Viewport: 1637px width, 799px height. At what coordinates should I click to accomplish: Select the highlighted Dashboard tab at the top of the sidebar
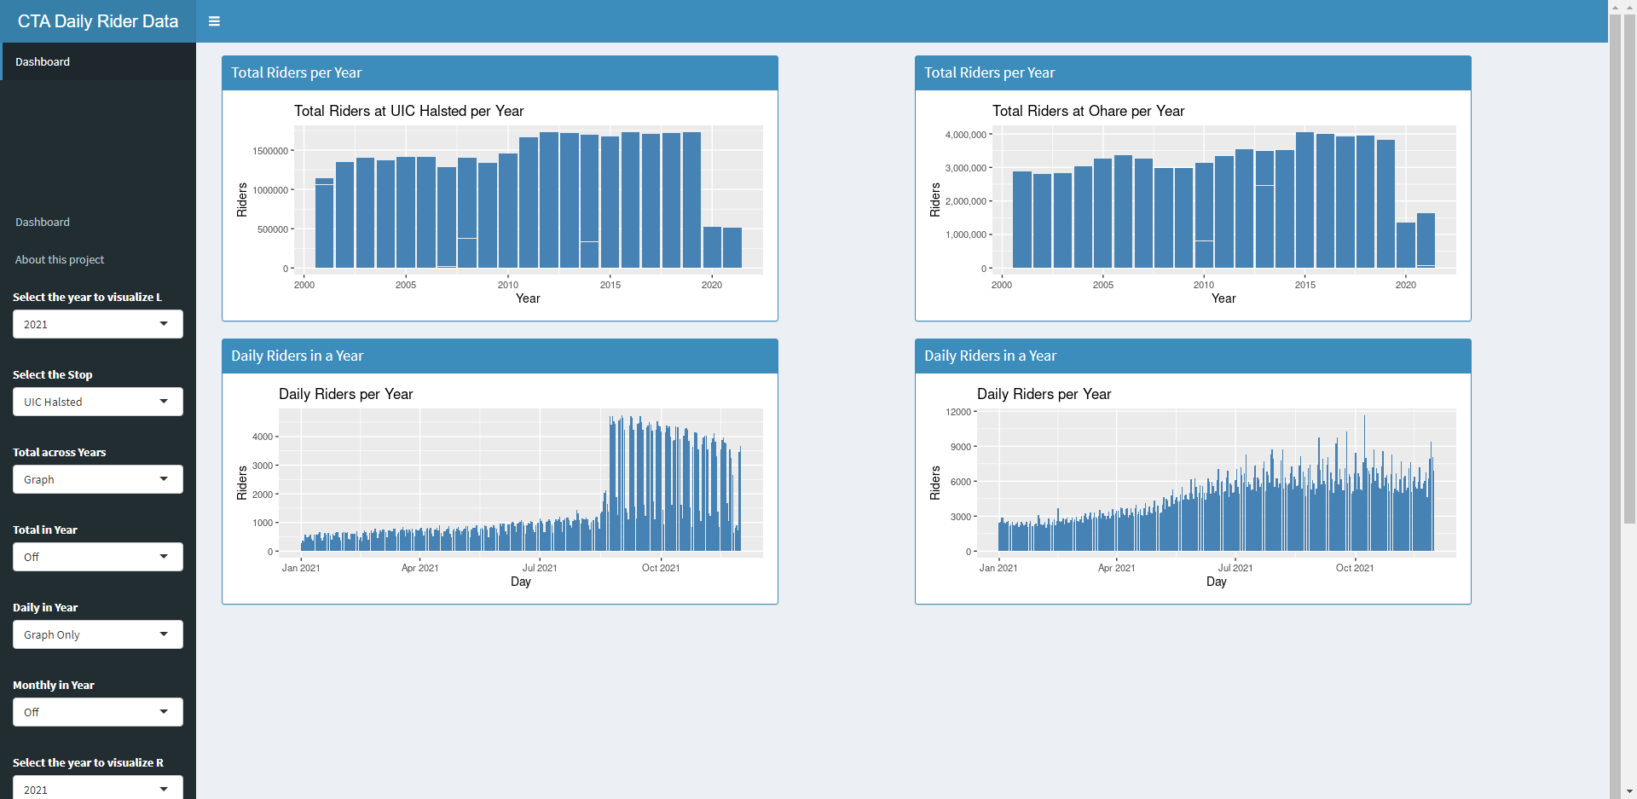coord(98,61)
